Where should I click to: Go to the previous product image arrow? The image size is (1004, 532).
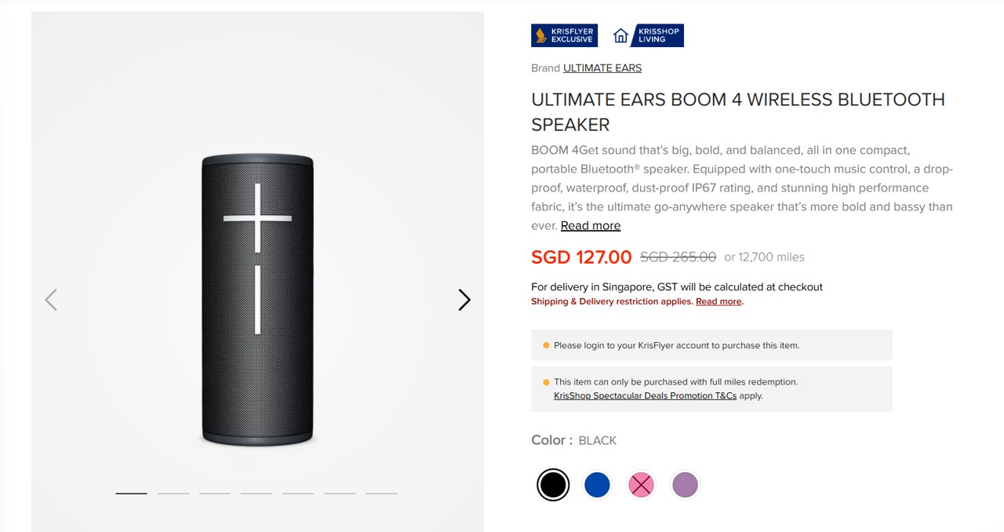tap(51, 300)
